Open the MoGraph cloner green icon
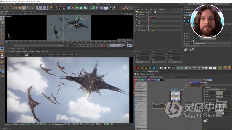This screenshot has height=130, width=232. point(93,8)
